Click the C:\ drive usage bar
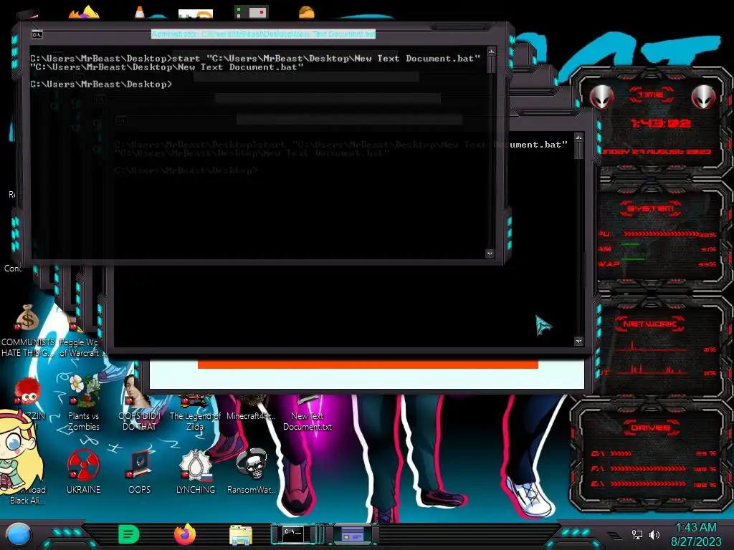The width and height of the screenshot is (734, 550). coord(621,453)
